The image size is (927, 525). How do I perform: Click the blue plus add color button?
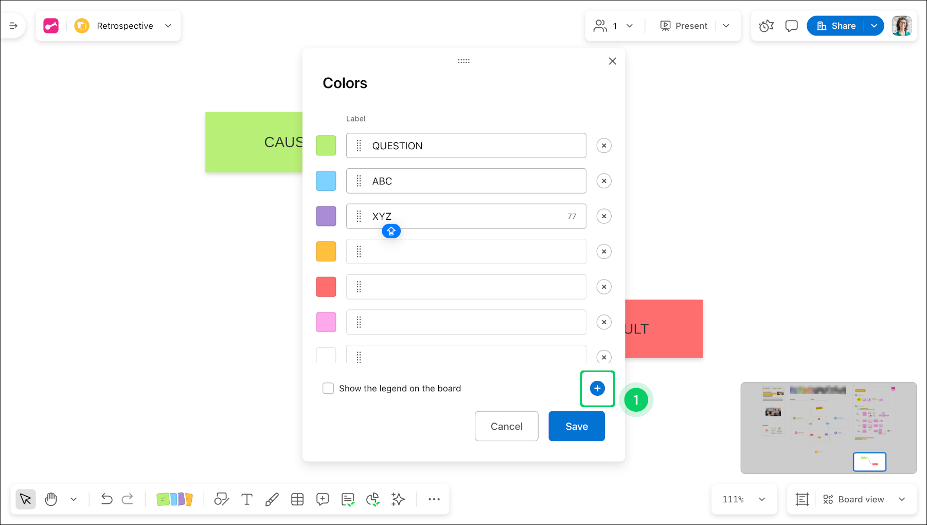[597, 389]
